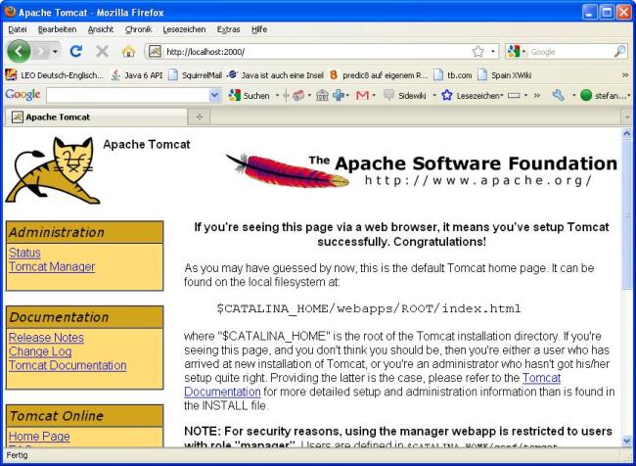Open the dropdown arrow next to the Gmail icon

point(374,96)
